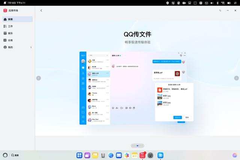Click the 畅享极速传输体验 subtitle
240x160 pixels.
pos(138,42)
